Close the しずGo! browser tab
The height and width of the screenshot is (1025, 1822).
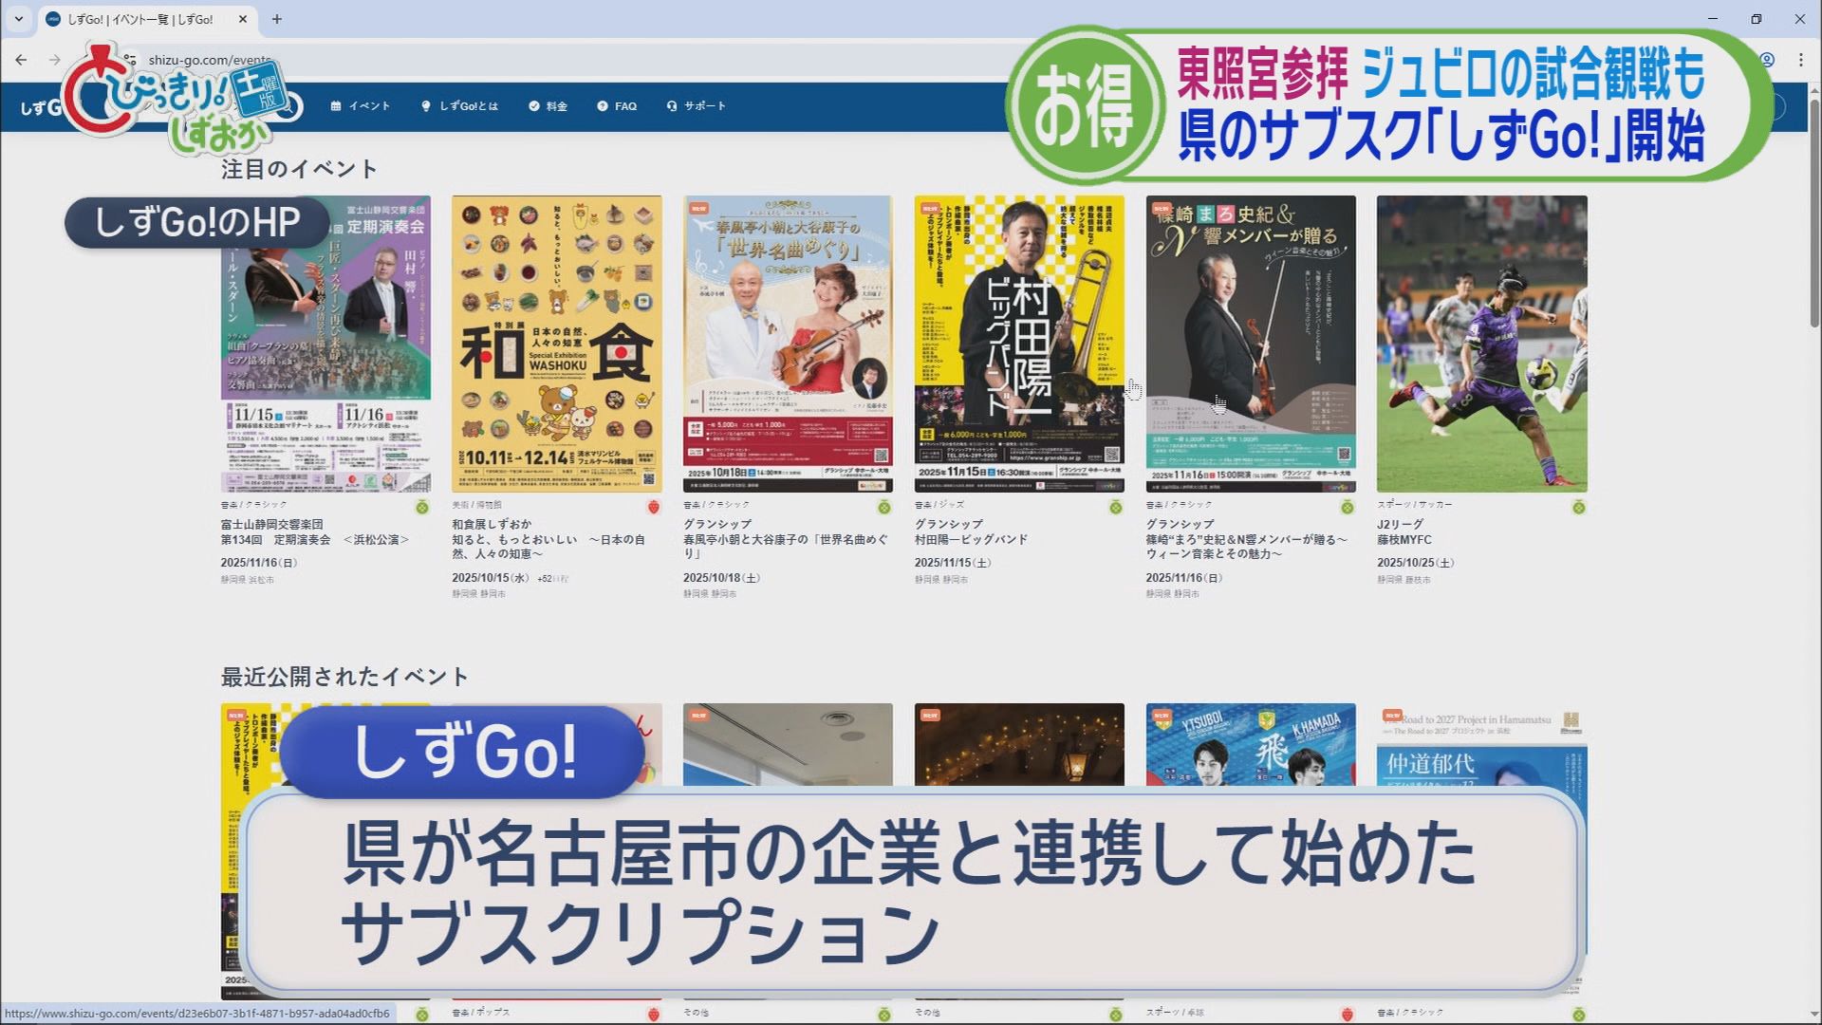coord(243,19)
